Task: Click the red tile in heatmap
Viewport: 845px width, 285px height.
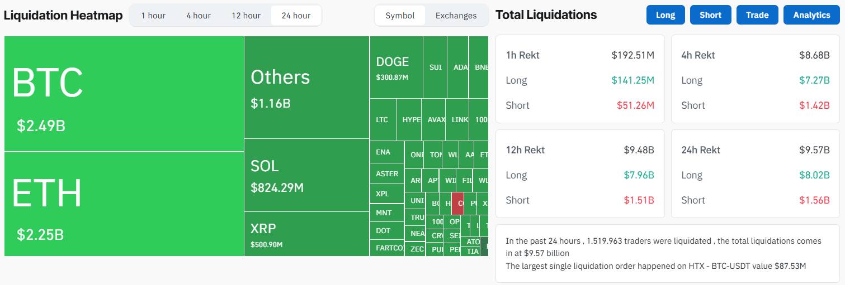Action: pyautogui.click(x=457, y=204)
